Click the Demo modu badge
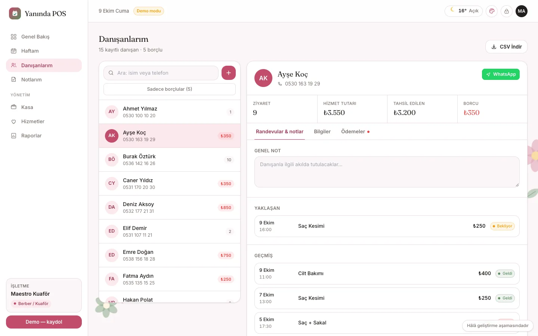 (149, 11)
